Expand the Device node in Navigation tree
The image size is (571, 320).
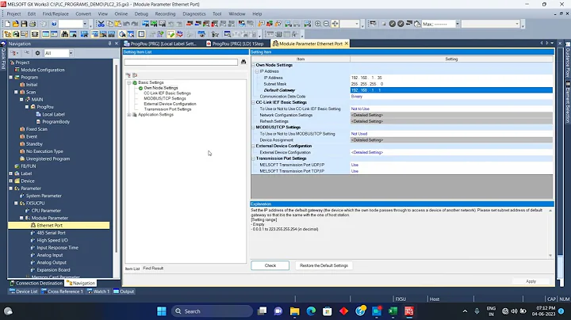pos(11,181)
